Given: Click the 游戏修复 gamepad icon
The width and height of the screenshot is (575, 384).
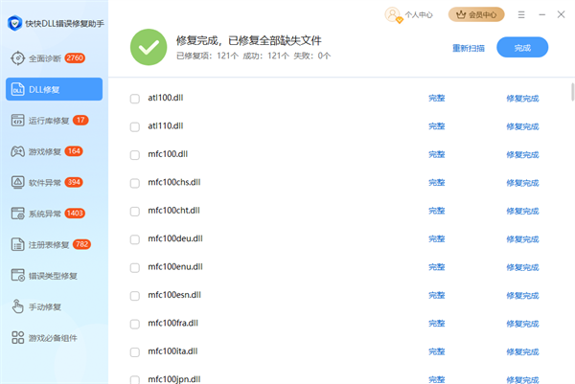Looking at the screenshot, I should pos(17,151).
